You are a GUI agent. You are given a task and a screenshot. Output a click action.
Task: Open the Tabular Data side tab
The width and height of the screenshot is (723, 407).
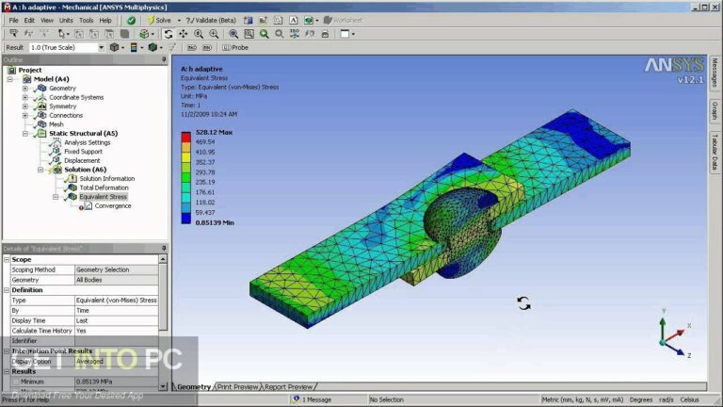pyautogui.click(x=715, y=153)
